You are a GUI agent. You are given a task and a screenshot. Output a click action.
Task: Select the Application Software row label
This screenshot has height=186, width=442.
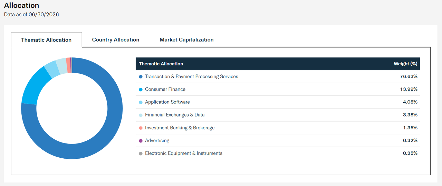point(167,102)
